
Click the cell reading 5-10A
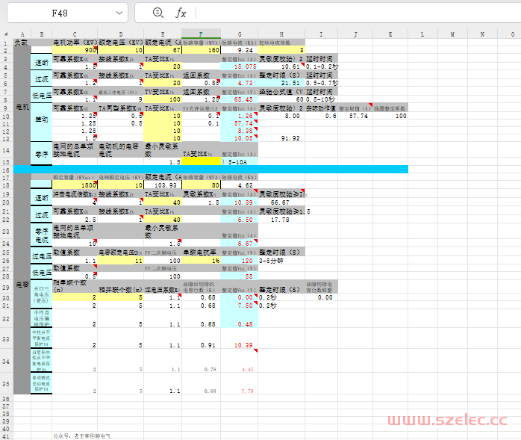pos(240,161)
